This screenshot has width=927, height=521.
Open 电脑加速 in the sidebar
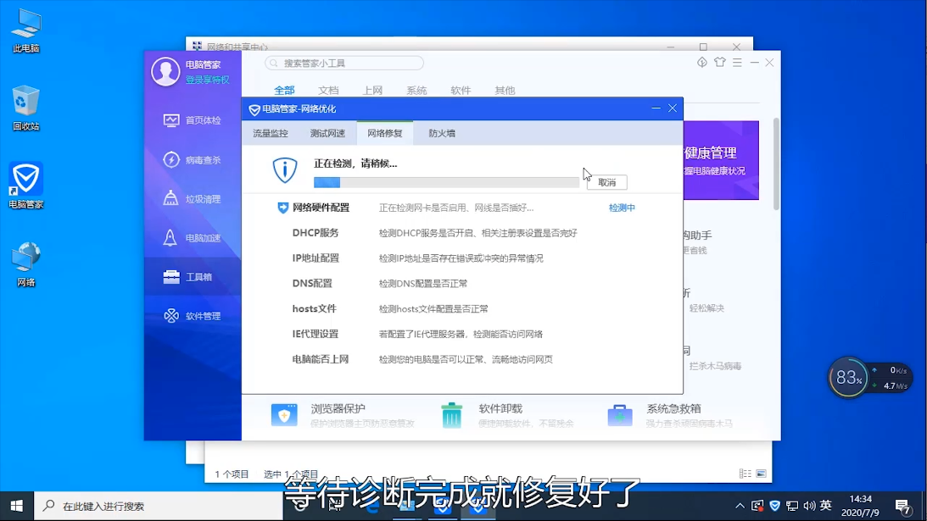[193, 238]
